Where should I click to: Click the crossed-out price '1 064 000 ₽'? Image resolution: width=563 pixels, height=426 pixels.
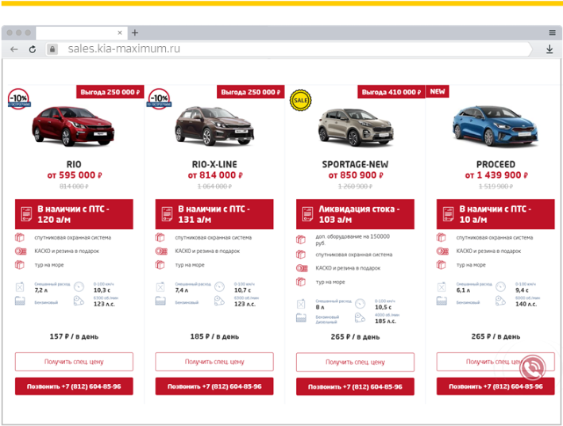pos(214,186)
